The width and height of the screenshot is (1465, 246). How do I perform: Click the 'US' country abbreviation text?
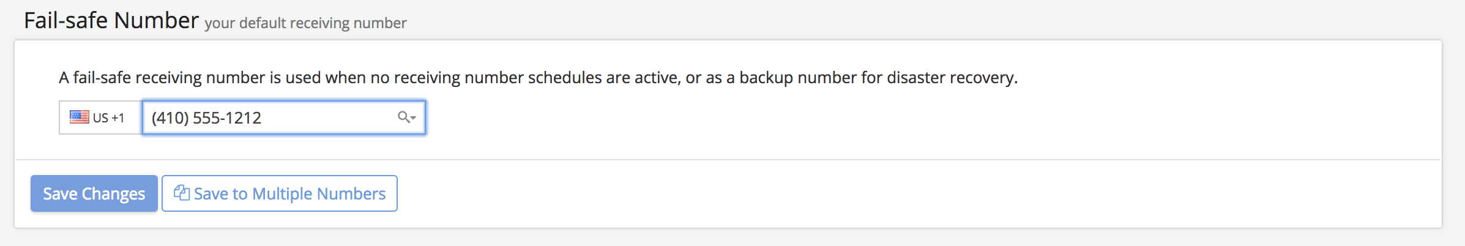100,117
